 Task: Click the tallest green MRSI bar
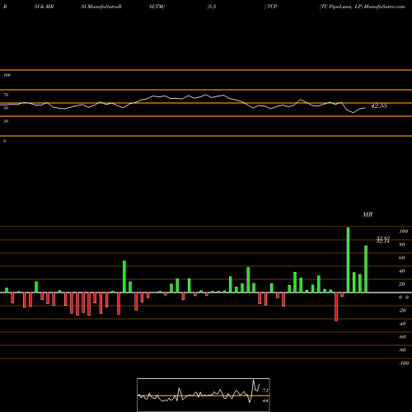[x=348, y=260]
